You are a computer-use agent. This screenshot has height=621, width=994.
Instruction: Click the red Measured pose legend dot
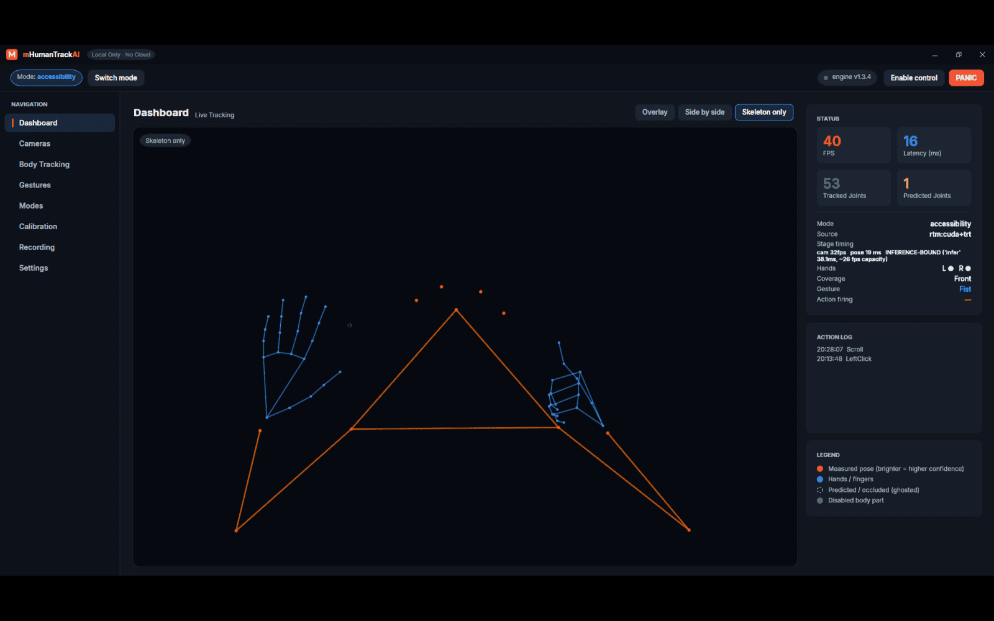[x=820, y=469]
